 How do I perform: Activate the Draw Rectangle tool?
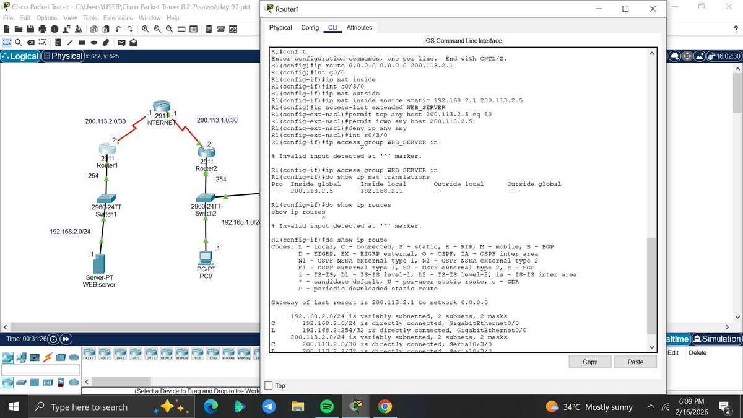(82, 42)
